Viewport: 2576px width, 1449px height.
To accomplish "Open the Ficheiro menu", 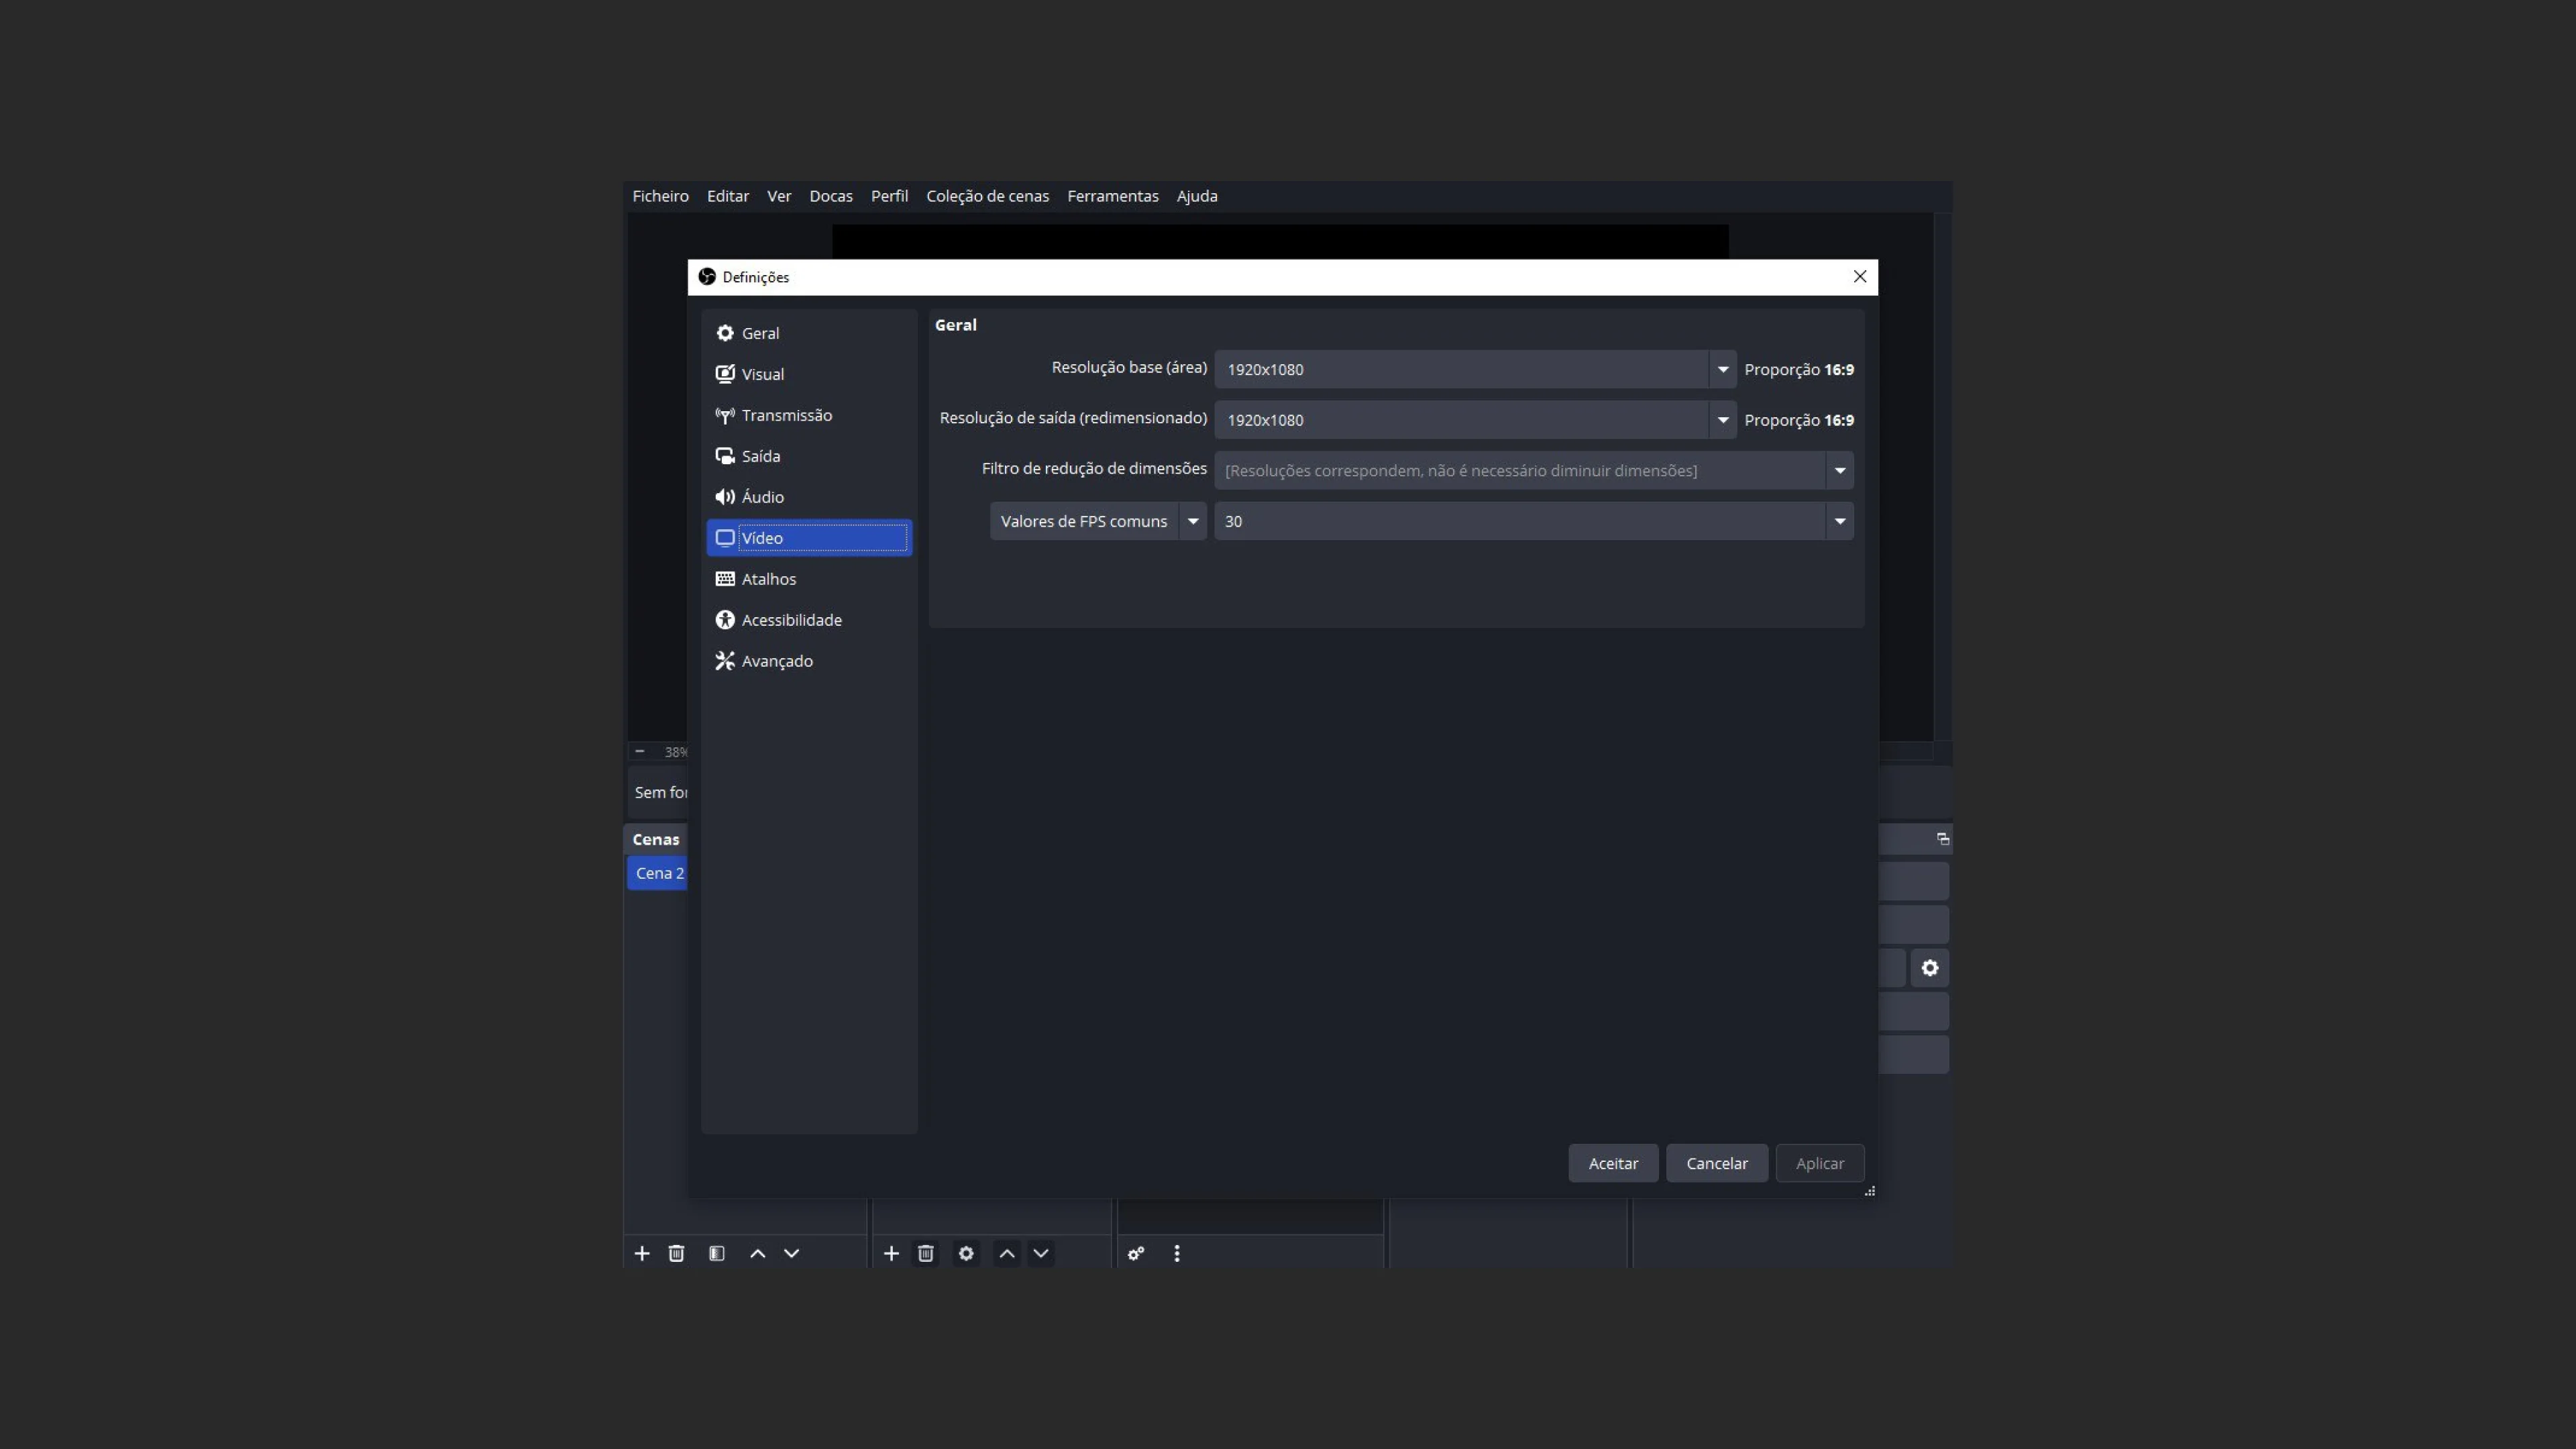I will pyautogui.click(x=660, y=196).
